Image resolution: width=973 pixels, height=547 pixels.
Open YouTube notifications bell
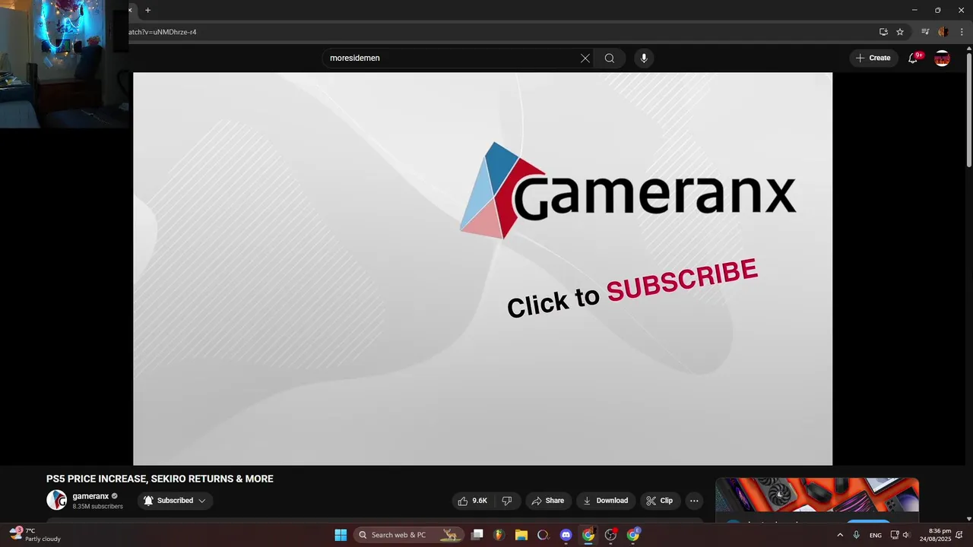click(914, 58)
